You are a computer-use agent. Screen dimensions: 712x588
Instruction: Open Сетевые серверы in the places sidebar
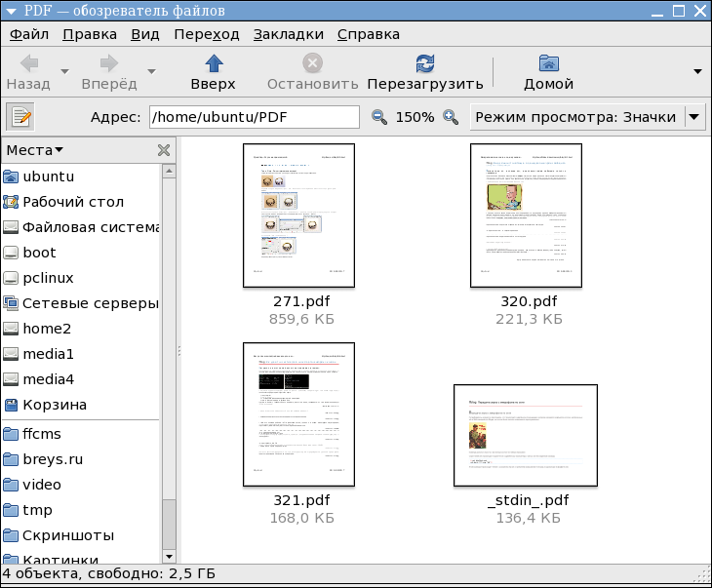click(90, 303)
